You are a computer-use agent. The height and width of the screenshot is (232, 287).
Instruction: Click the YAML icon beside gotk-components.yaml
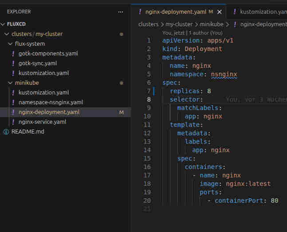(x=13, y=54)
